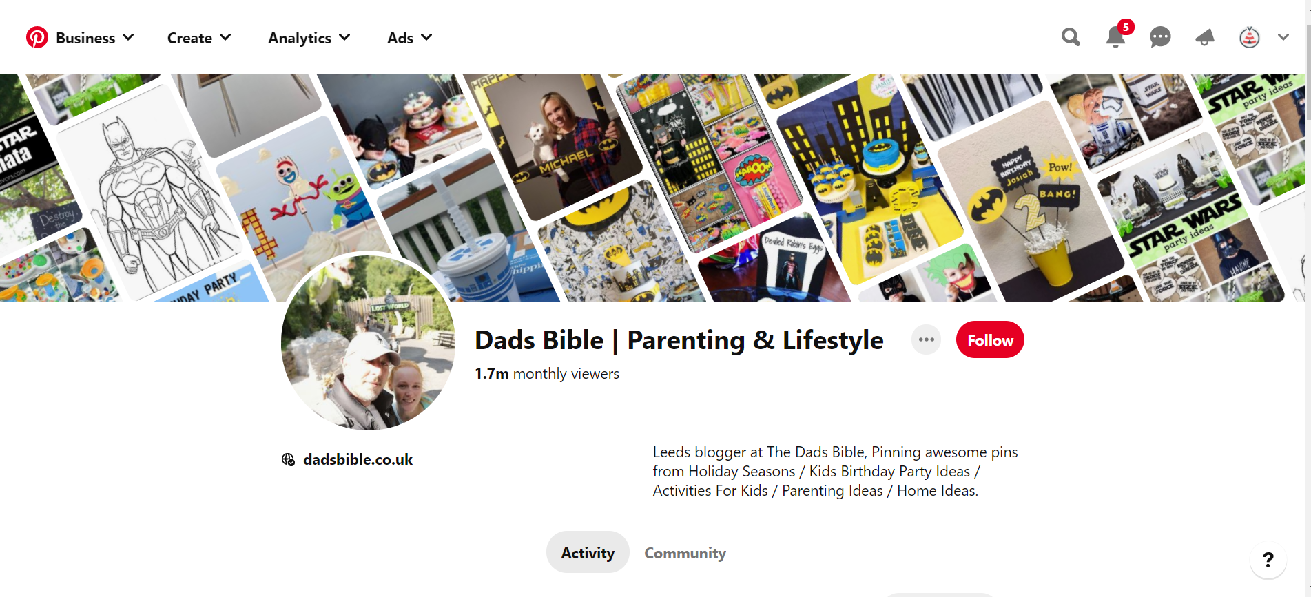The image size is (1311, 597).
Task: Select the Activity tab
Action: coord(588,553)
